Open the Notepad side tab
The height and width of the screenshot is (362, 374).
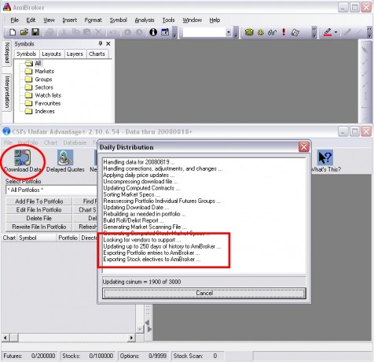click(7, 52)
